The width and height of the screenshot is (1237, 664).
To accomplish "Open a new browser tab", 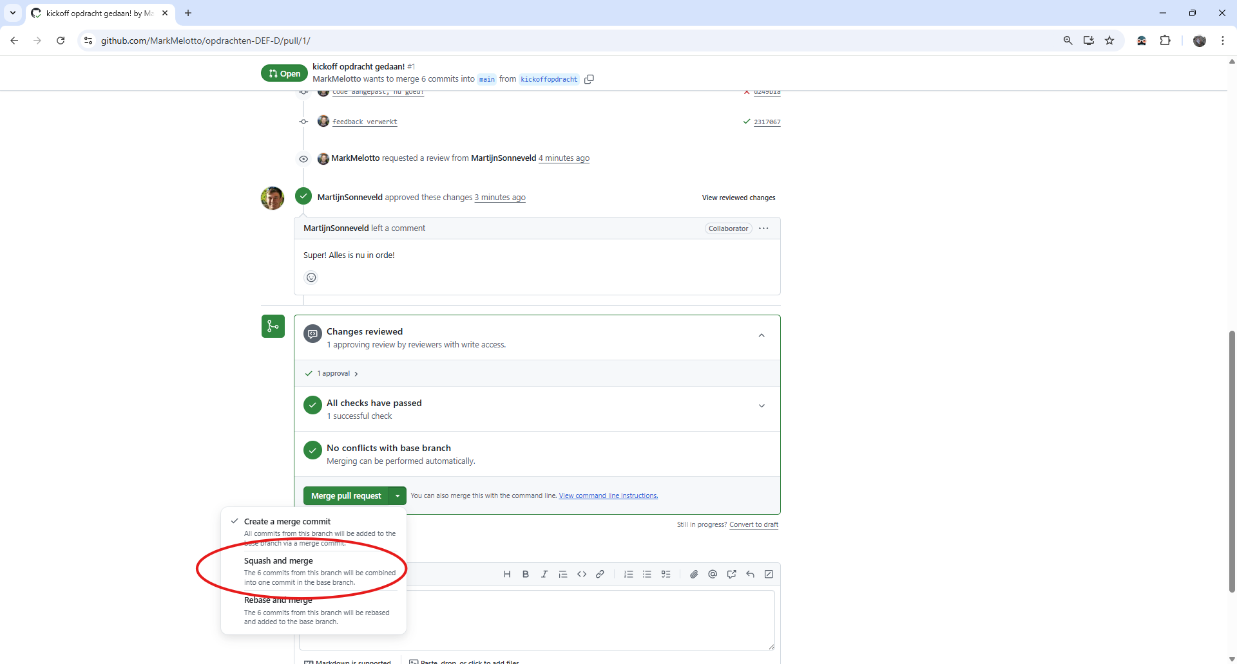I will (x=188, y=13).
